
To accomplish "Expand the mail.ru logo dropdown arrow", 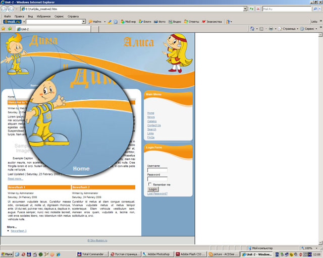I will (24, 22).
